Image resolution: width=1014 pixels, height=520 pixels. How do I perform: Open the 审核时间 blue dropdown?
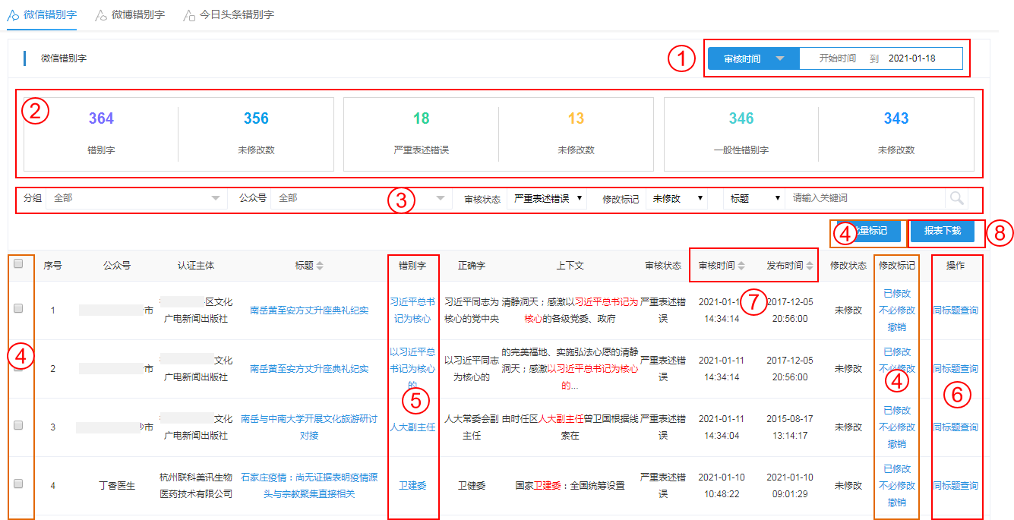(753, 58)
